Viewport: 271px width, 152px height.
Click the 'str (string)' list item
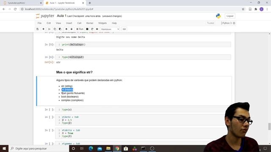[x=67, y=86]
